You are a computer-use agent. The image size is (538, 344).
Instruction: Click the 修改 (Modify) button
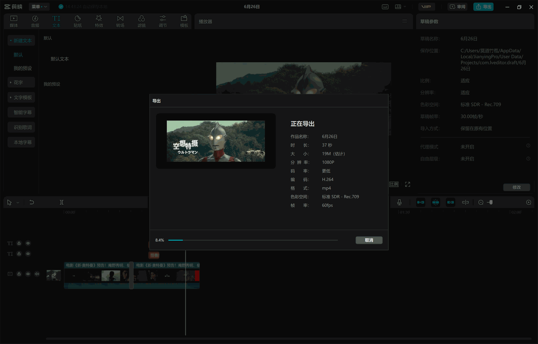[x=516, y=187]
